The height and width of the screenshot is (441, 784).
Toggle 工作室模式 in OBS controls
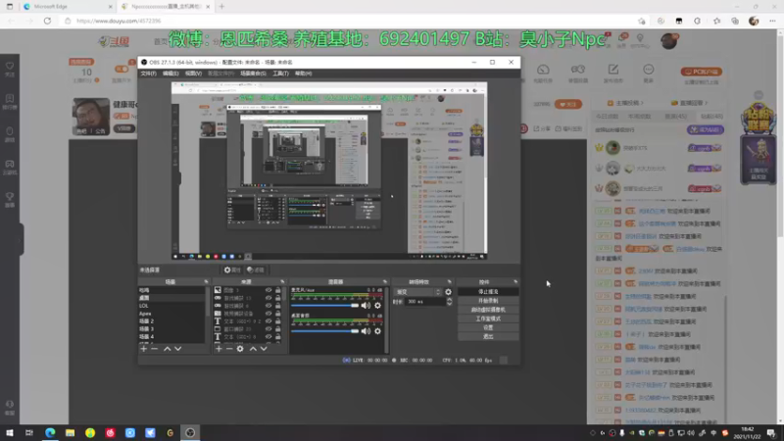(x=488, y=318)
